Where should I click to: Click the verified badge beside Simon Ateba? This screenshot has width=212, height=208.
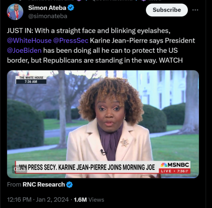pos(71,8)
